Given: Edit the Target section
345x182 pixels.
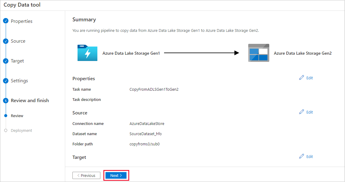Looking at the screenshot, I should 309,156.
